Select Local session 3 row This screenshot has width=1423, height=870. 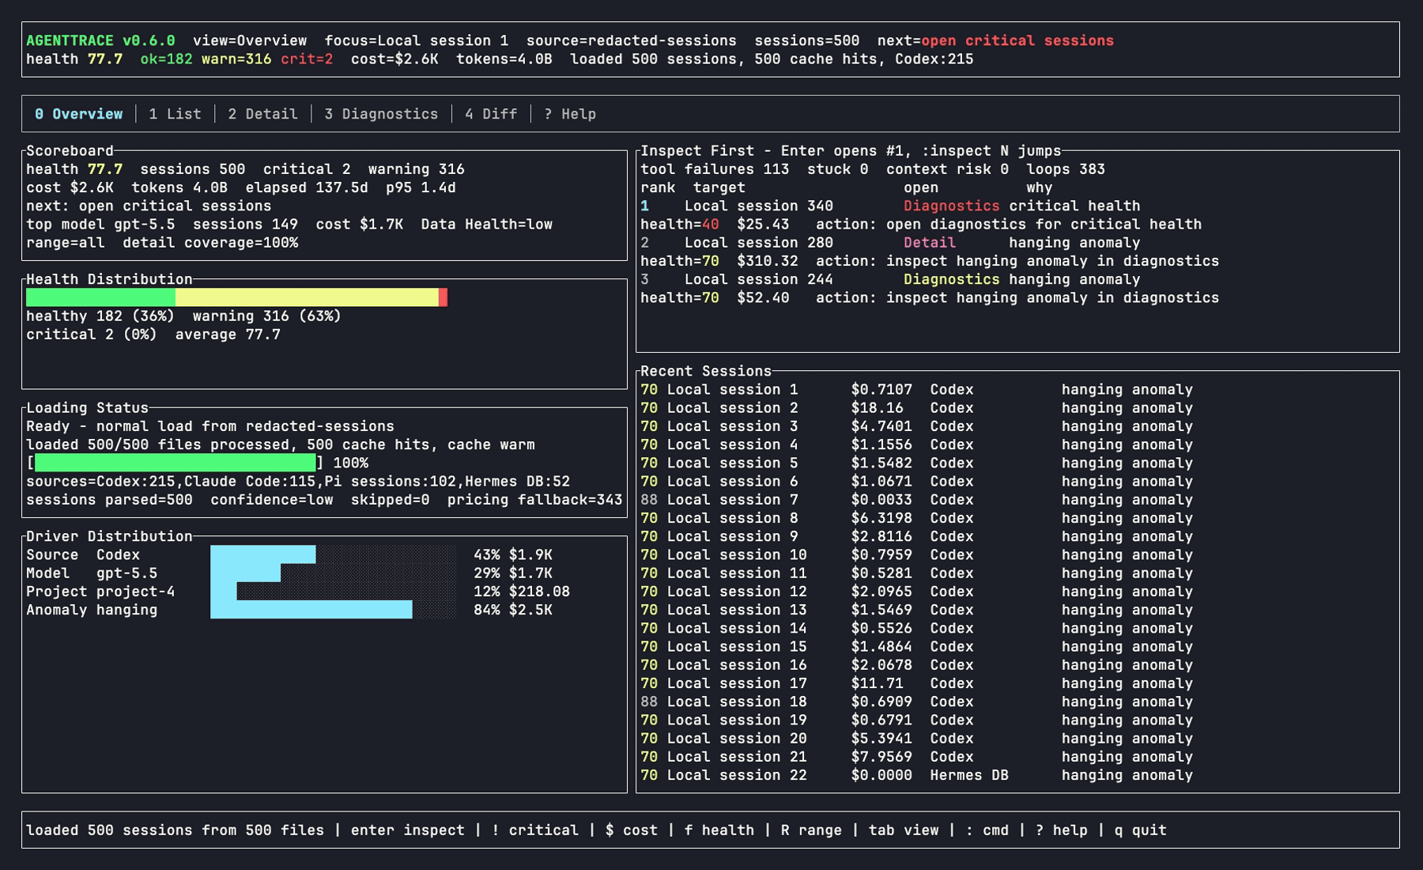pyautogui.click(x=917, y=426)
